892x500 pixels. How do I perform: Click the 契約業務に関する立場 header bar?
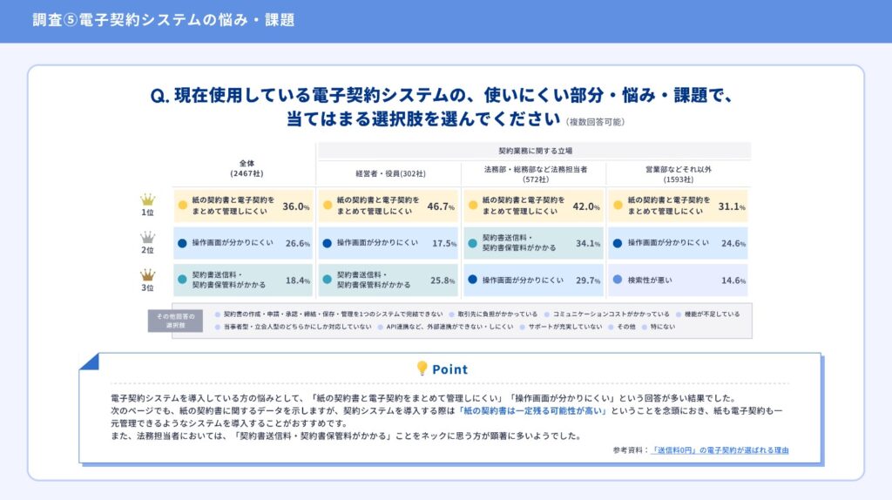(x=535, y=151)
